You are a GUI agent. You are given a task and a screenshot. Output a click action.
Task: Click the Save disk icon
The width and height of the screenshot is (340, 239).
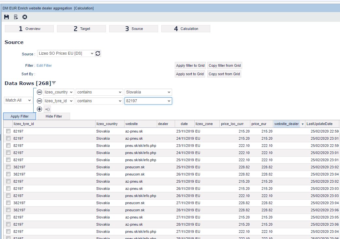tap(7, 17)
